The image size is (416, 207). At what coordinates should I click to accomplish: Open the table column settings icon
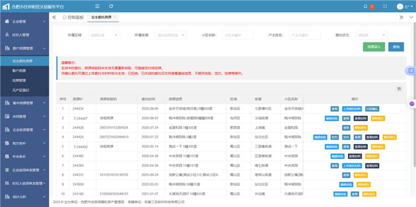coord(399,89)
